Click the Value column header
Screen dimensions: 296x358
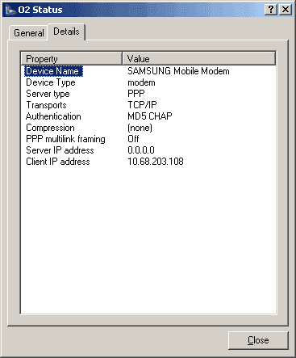click(199, 58)
